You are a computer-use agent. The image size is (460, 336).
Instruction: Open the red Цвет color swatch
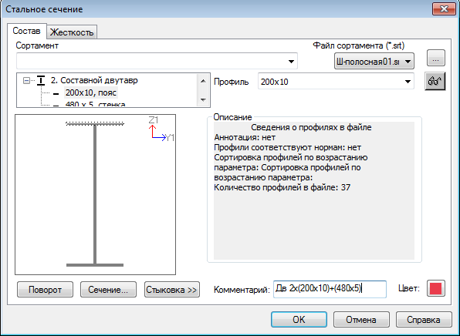435,289
